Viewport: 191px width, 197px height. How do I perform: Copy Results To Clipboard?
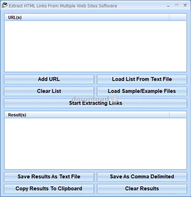click(x=49, y=189)
